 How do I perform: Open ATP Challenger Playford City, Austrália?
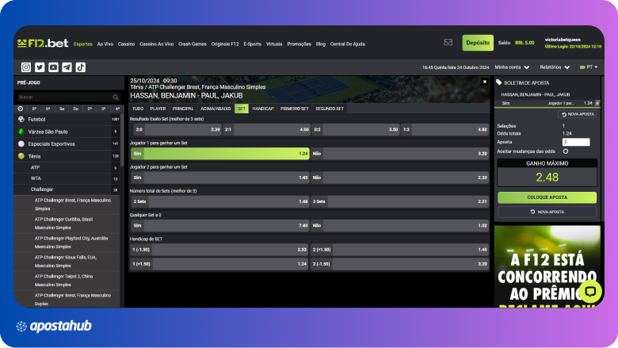tap(67, 243)
